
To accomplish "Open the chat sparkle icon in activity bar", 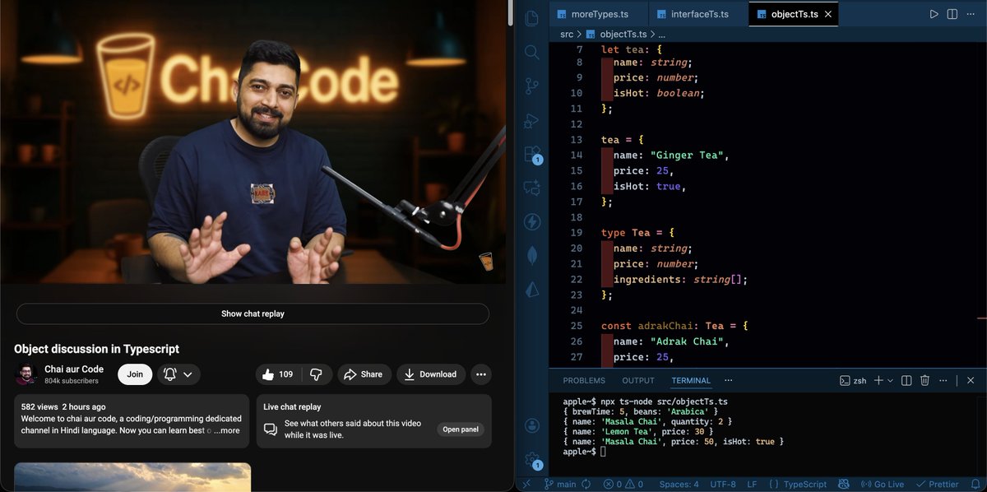I will tap(532, 188).
